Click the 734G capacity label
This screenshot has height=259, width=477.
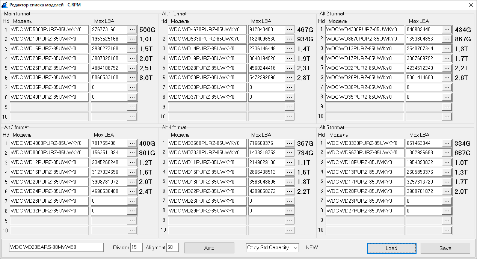pos(305,153)
